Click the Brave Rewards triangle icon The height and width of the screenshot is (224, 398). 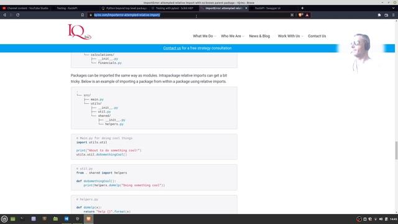307,15
